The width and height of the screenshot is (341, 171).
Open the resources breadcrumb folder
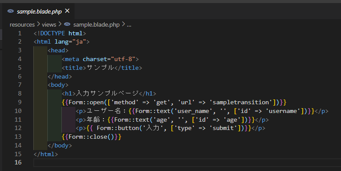22,25
